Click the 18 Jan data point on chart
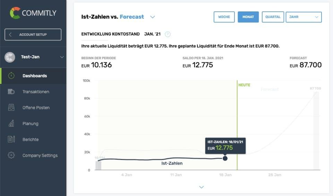Image resolution: width=333 pixels, height=196 pixels. (x=225, y=158)
